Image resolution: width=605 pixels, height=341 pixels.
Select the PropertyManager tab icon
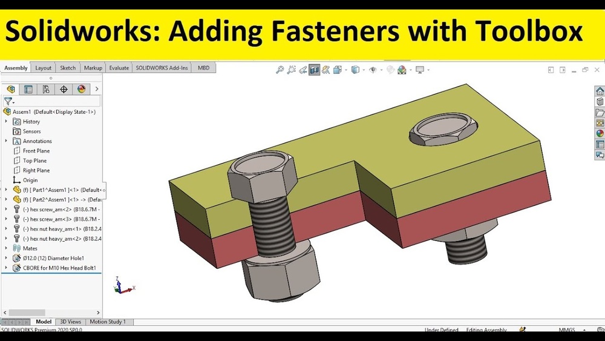pyautogui.click(x=28, y=89)
